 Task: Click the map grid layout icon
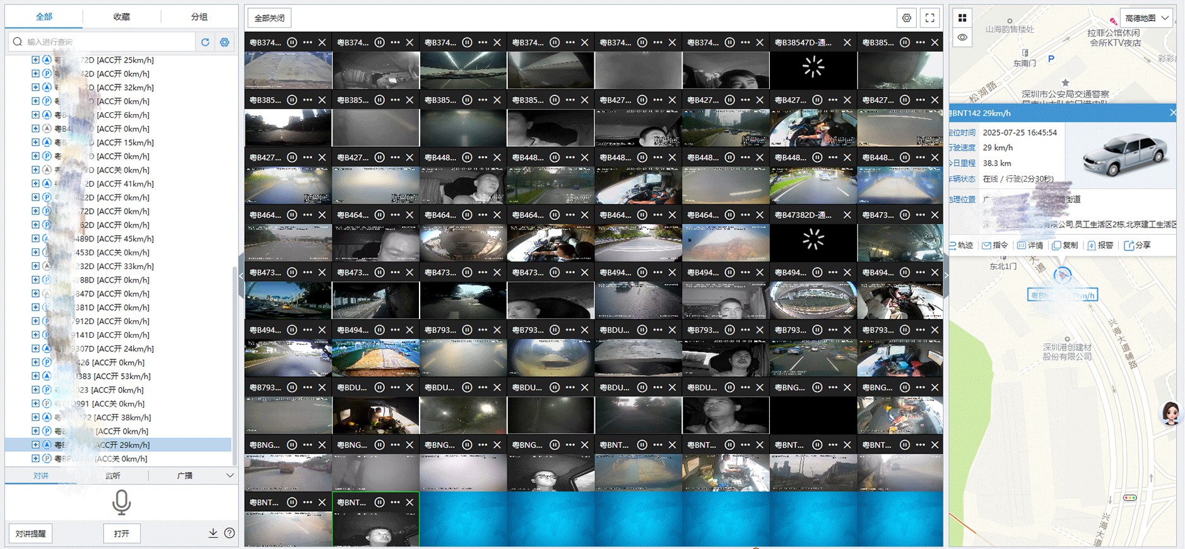coord(962,18)
